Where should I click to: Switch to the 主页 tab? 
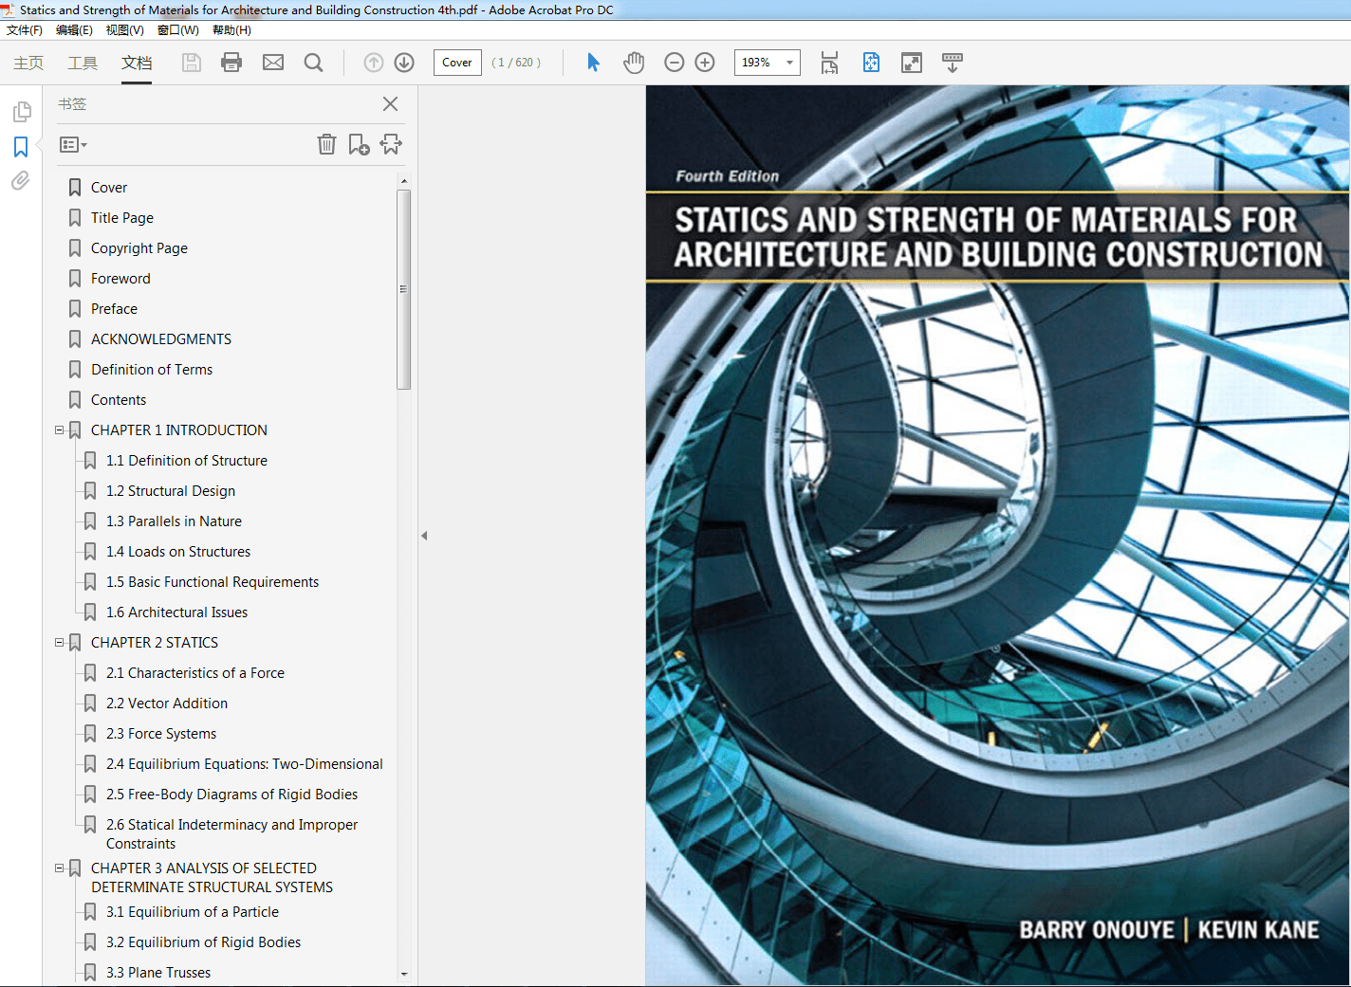point(28,63)
